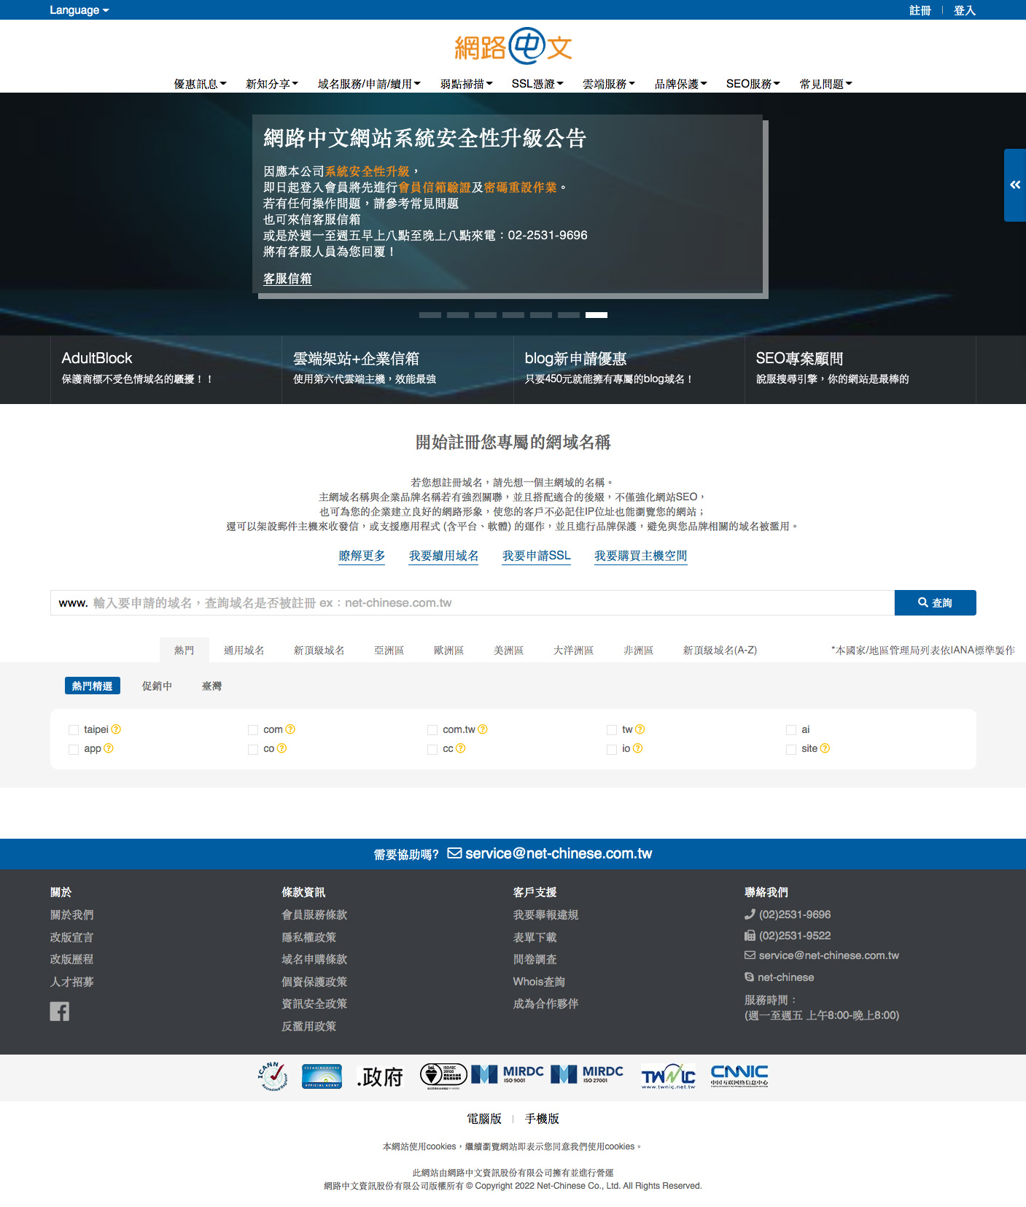1026x1207 pixels.
Task: Open the AdultBlock promo card
Action: (x=166, y=369)
